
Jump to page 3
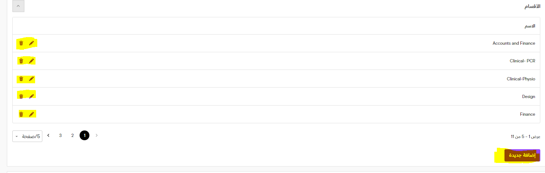pyautogui.click(x=60, y=136)
